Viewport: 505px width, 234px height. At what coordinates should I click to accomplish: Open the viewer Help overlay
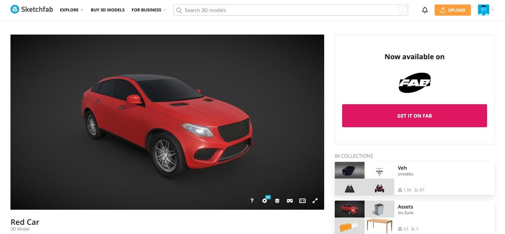(x=252, y=200)
